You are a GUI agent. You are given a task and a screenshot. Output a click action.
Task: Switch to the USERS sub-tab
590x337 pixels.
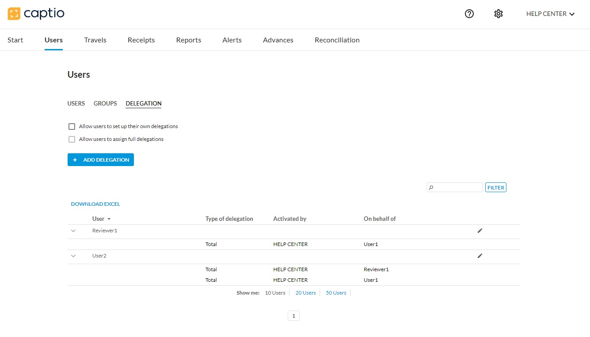coord(76,103)
